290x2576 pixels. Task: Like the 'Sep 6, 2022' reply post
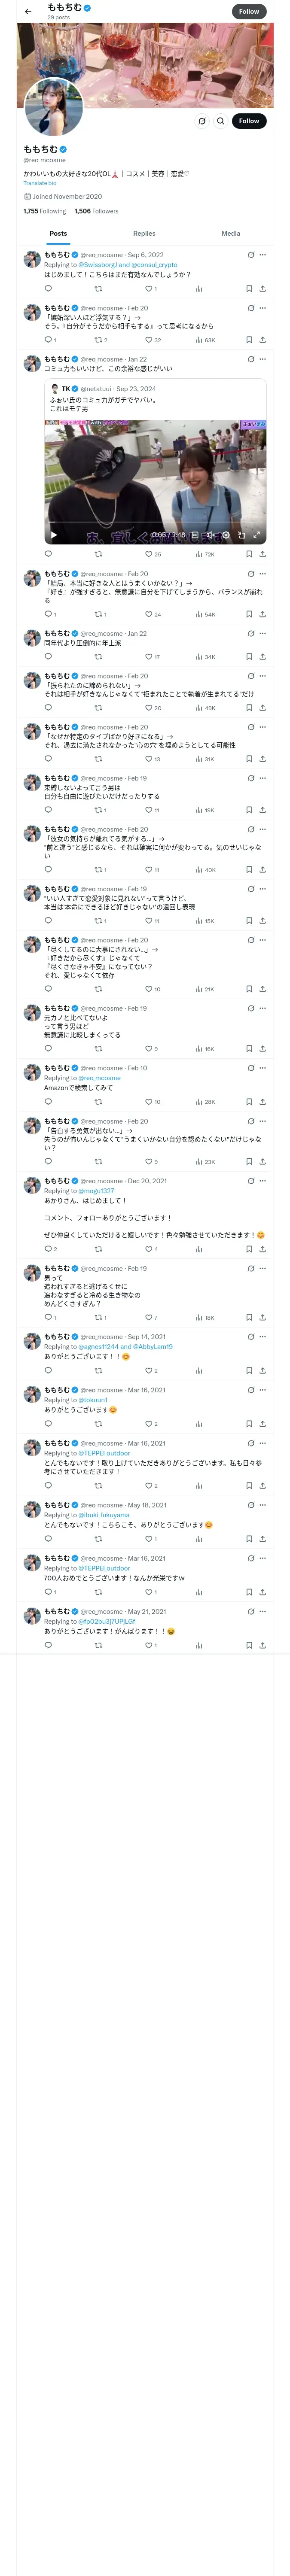(148, 289)
